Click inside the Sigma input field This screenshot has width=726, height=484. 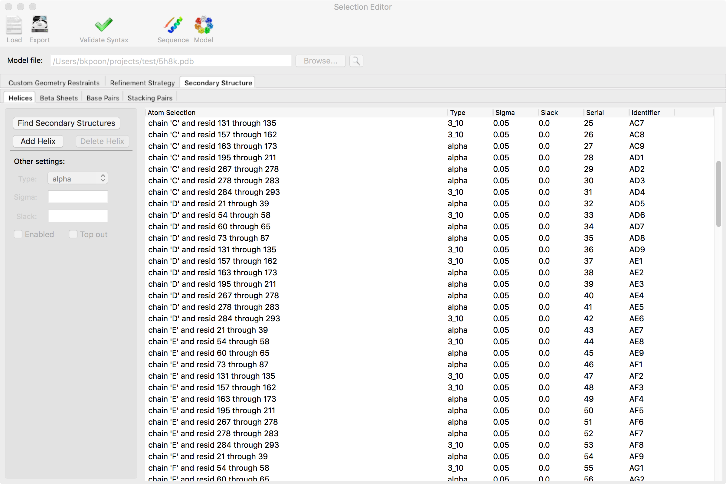[x=77, y=197]
